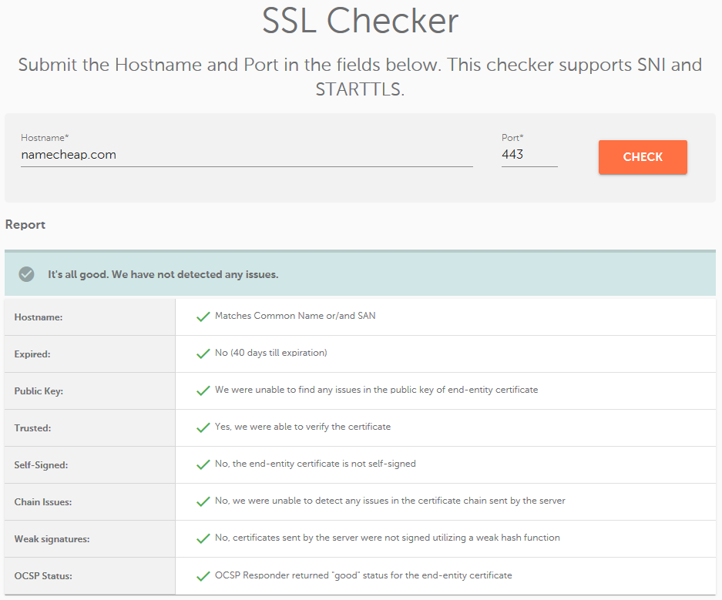
Task: Click 'No (40 days till expiration)' text
Action: click(271, 353)
